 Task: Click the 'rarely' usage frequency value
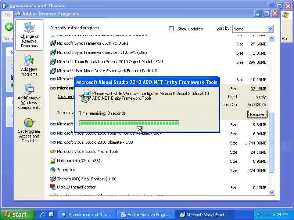pyautogui.click(x=261, y=97)
